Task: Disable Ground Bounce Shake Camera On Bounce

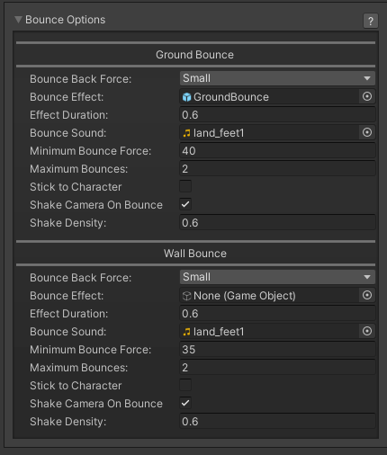Action: [x=185, y=204]
